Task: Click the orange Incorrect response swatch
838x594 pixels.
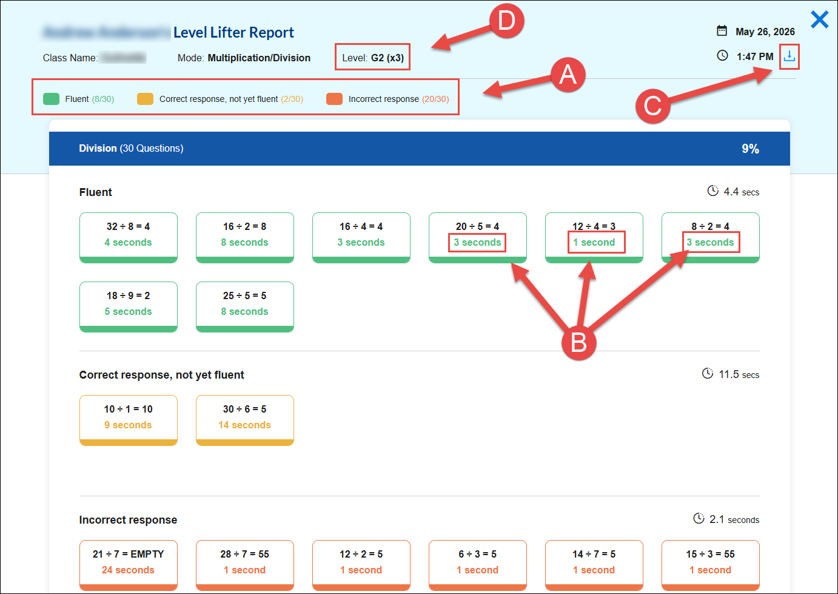Action: pyautogui.click(x=334, y=99)
